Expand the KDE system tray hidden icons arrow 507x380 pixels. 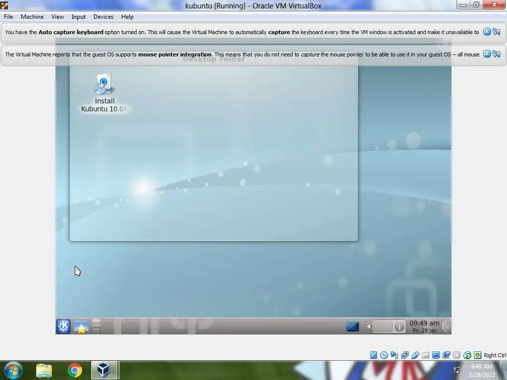point(368,327)
